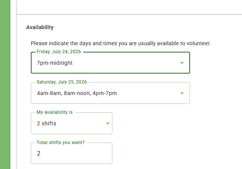
Task: Click the empty card area above Availability
Action: tap(129, 7)
